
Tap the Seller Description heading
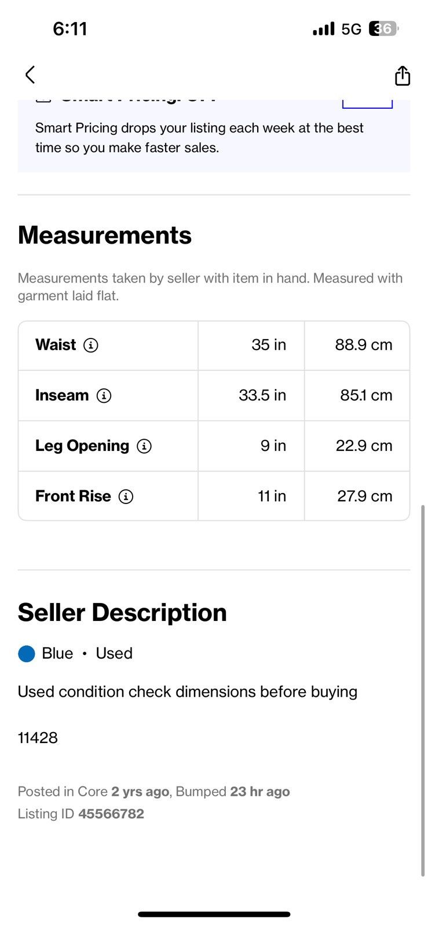click(122, 613)
